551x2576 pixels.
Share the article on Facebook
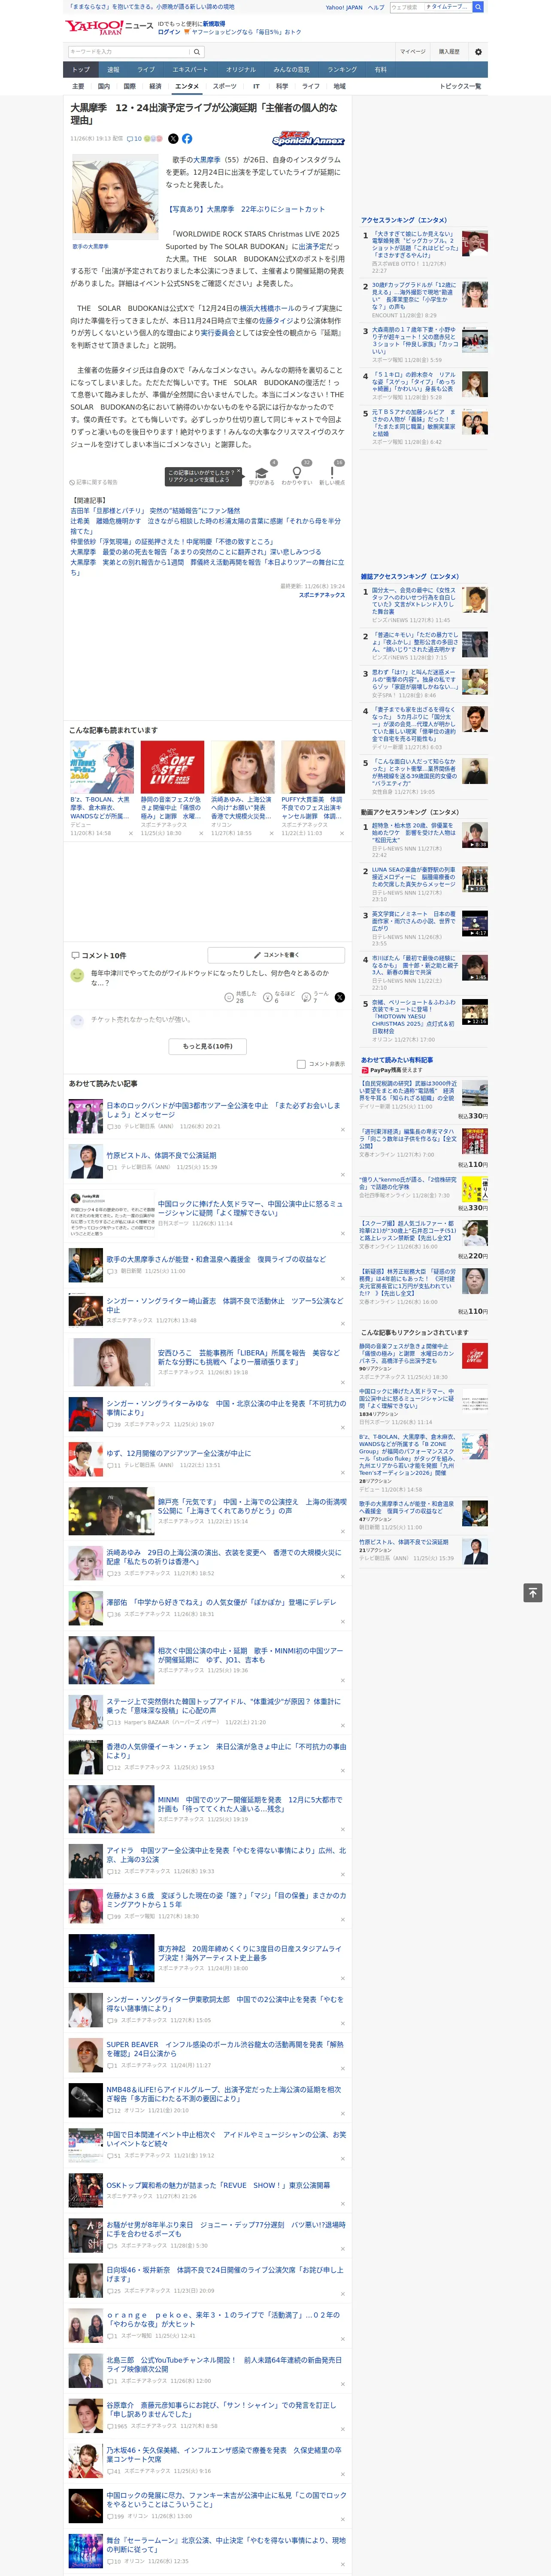pyautogui.click(x=187, y=139)
